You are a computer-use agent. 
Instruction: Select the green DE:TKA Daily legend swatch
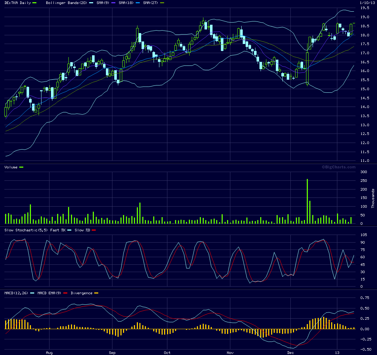[34, 3]
